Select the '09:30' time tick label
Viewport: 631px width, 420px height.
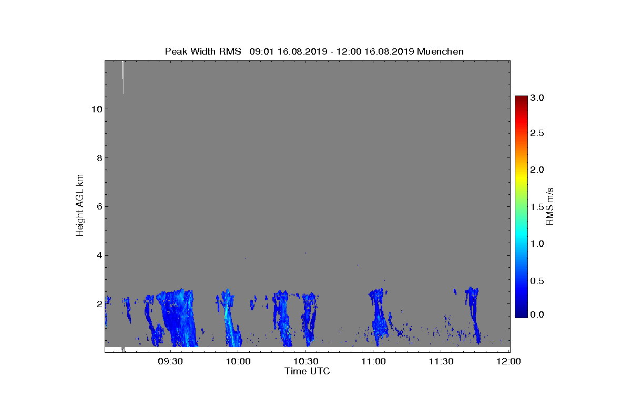[x=171, y=361]
